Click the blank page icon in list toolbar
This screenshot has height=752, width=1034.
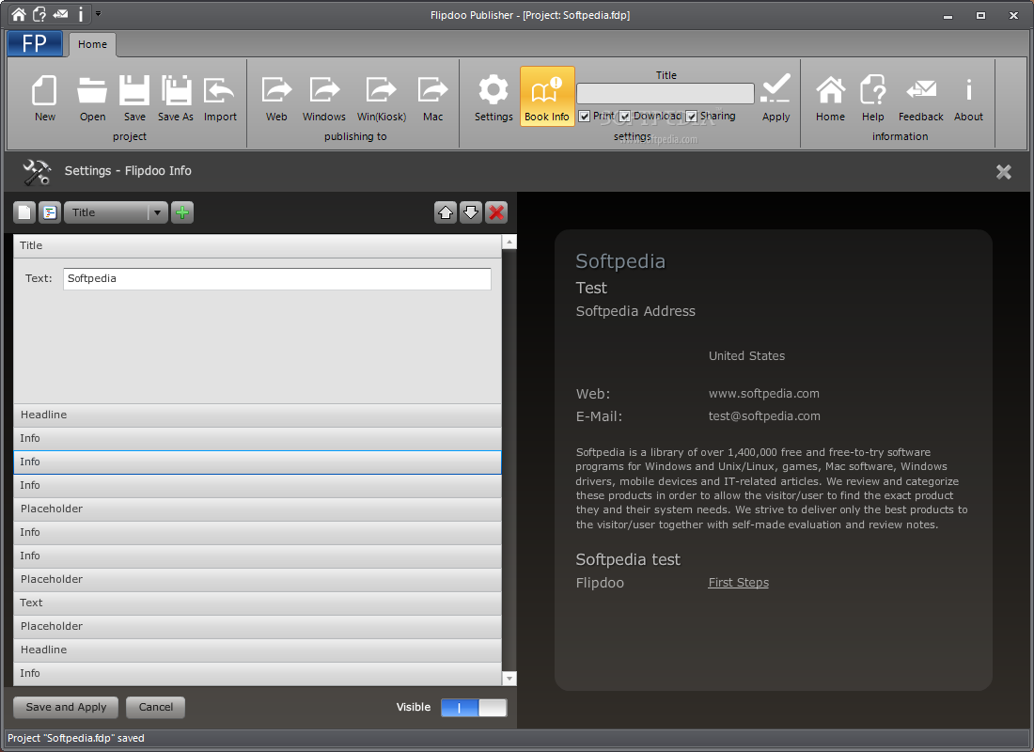[x=24, y=212]
